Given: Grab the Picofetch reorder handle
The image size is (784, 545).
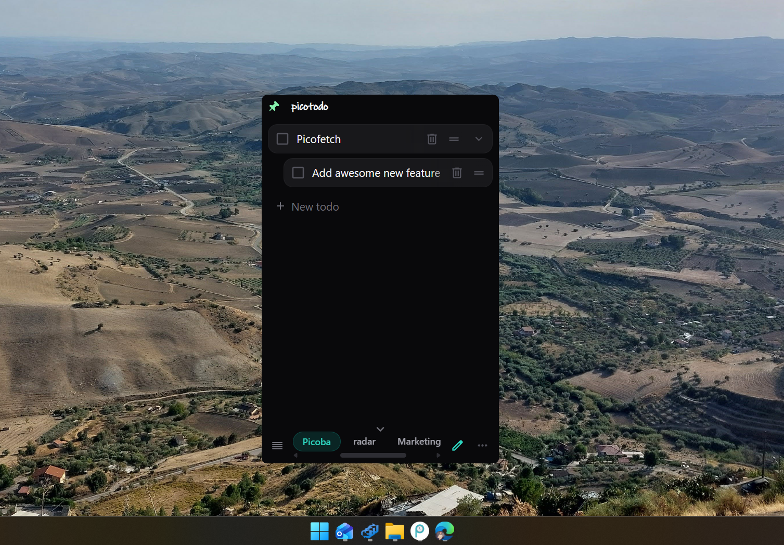Looking at the screenshot, I should click(x=454, y=139).
